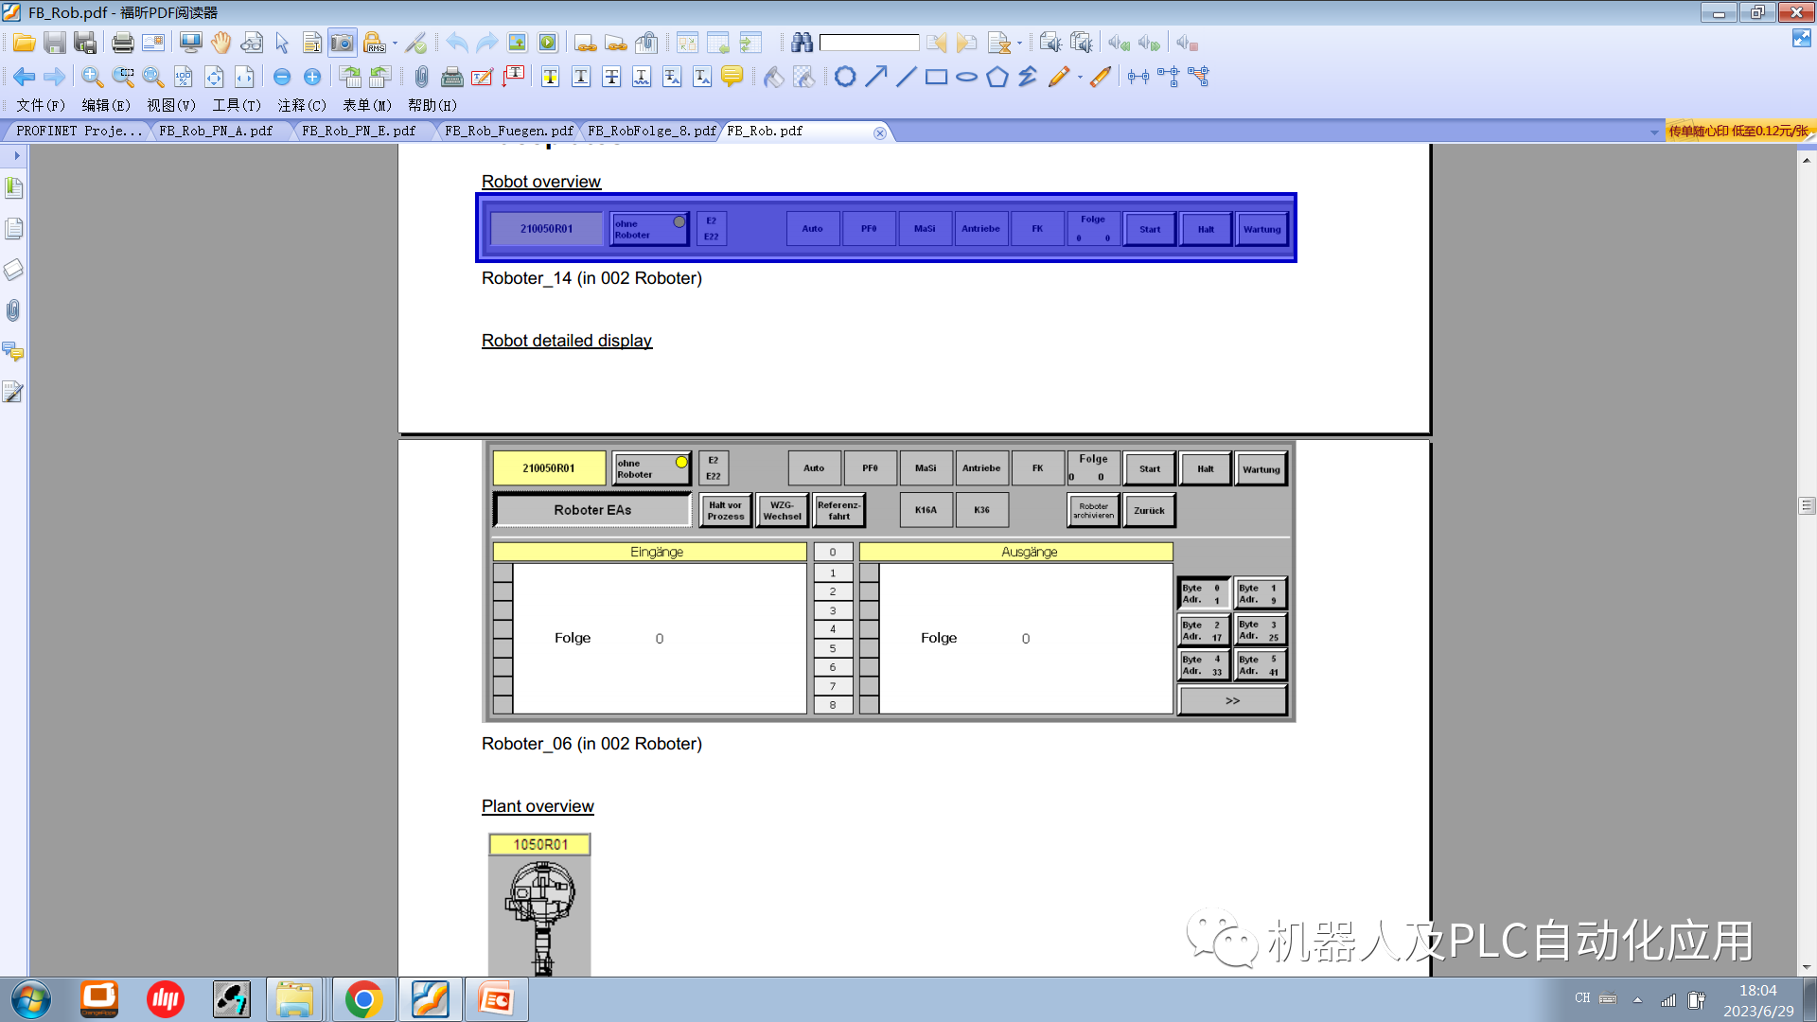Open the comments panel in left sidebar
This screenshot has height=1022, width=1817.
point(13,353)
